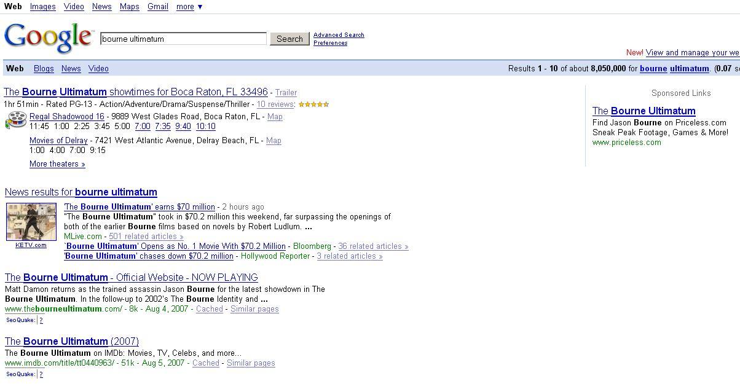Open the Images top navigation link
Screen dimensions: 740x389
coord(43,7)
